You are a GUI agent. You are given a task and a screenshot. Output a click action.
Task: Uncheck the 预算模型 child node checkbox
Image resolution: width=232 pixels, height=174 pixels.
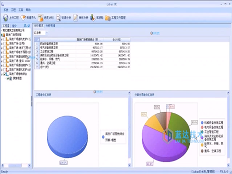click(8, 78)
